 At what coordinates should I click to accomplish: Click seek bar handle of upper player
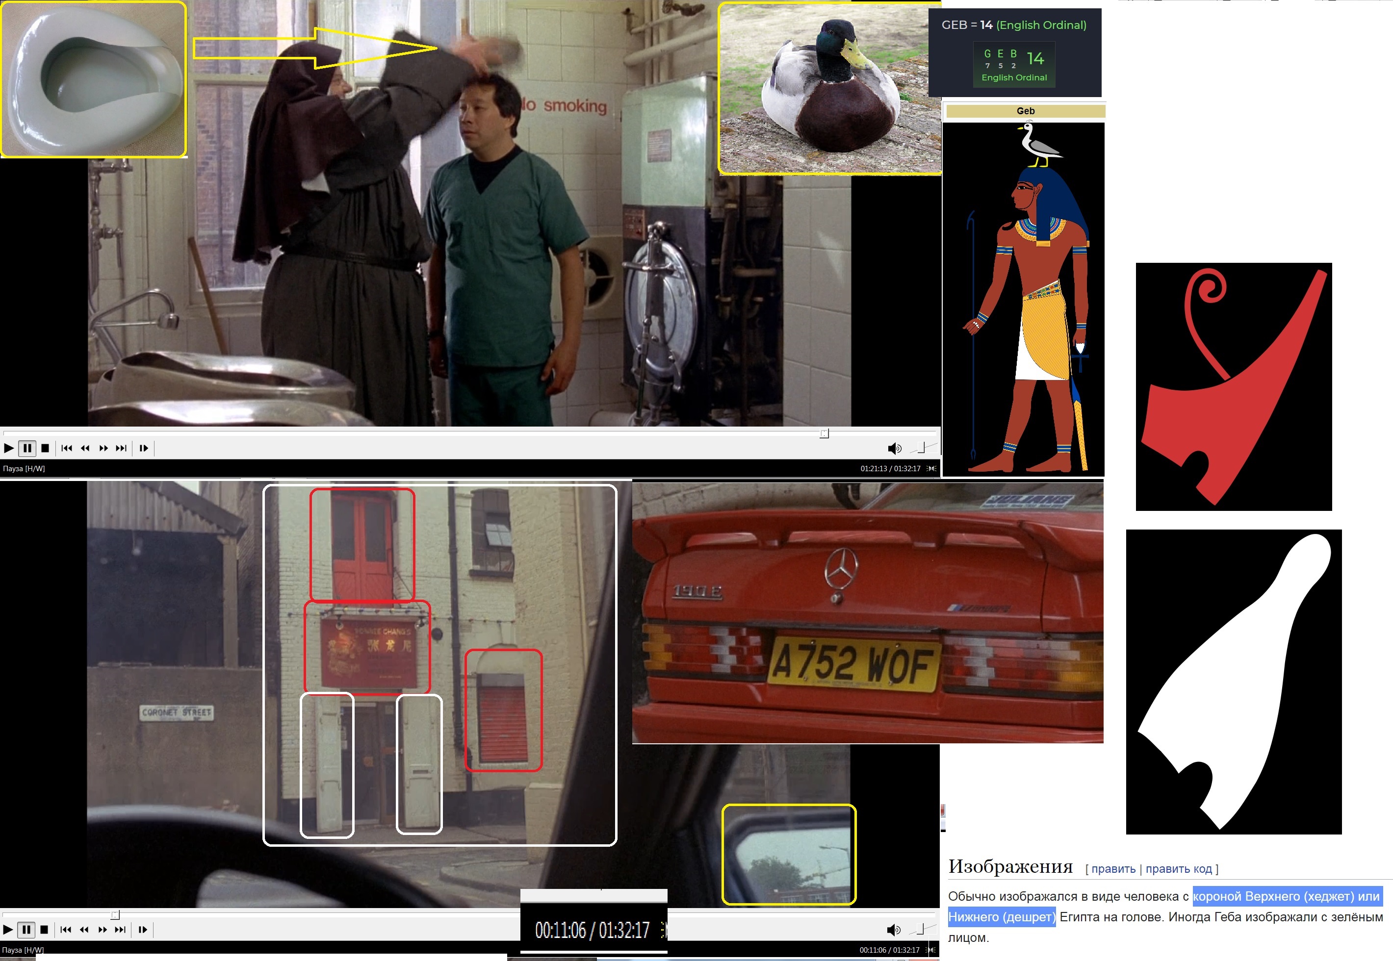[x=825, y=433]
